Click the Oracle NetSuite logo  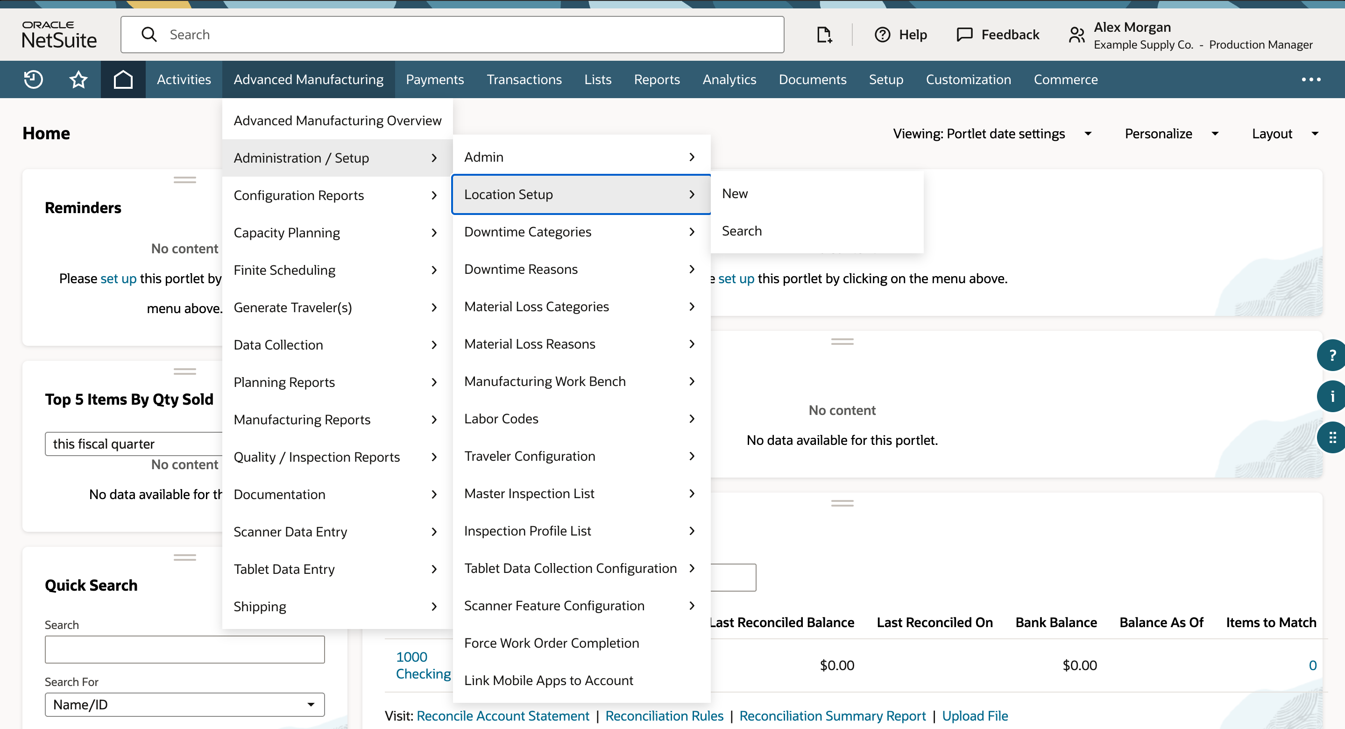(59, 35)
